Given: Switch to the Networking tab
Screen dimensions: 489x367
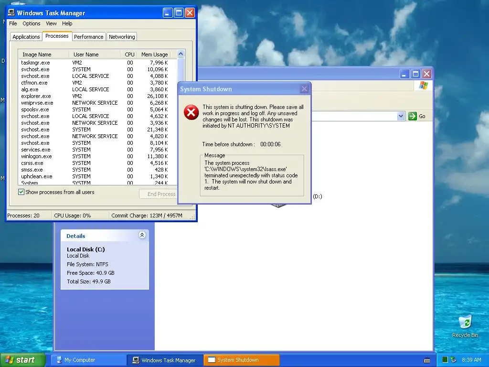Looking at the screenshot, I should pos(122,37).
